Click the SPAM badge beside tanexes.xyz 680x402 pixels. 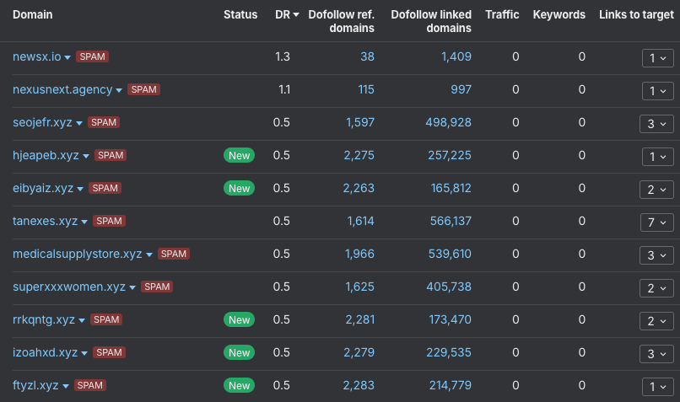click(110, 221)
